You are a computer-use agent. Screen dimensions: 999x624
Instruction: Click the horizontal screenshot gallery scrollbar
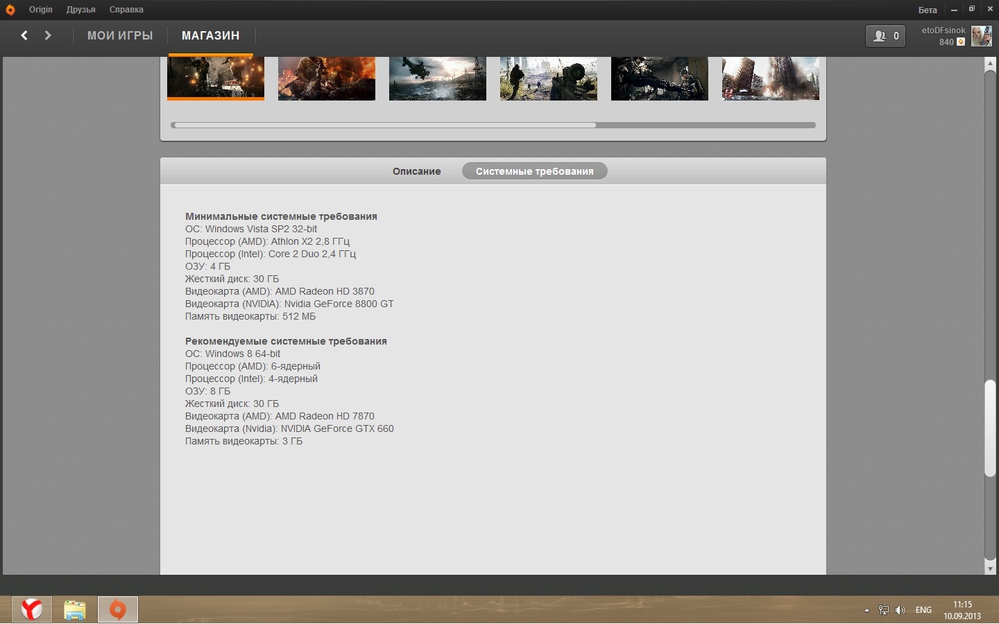tap(384, 125)
